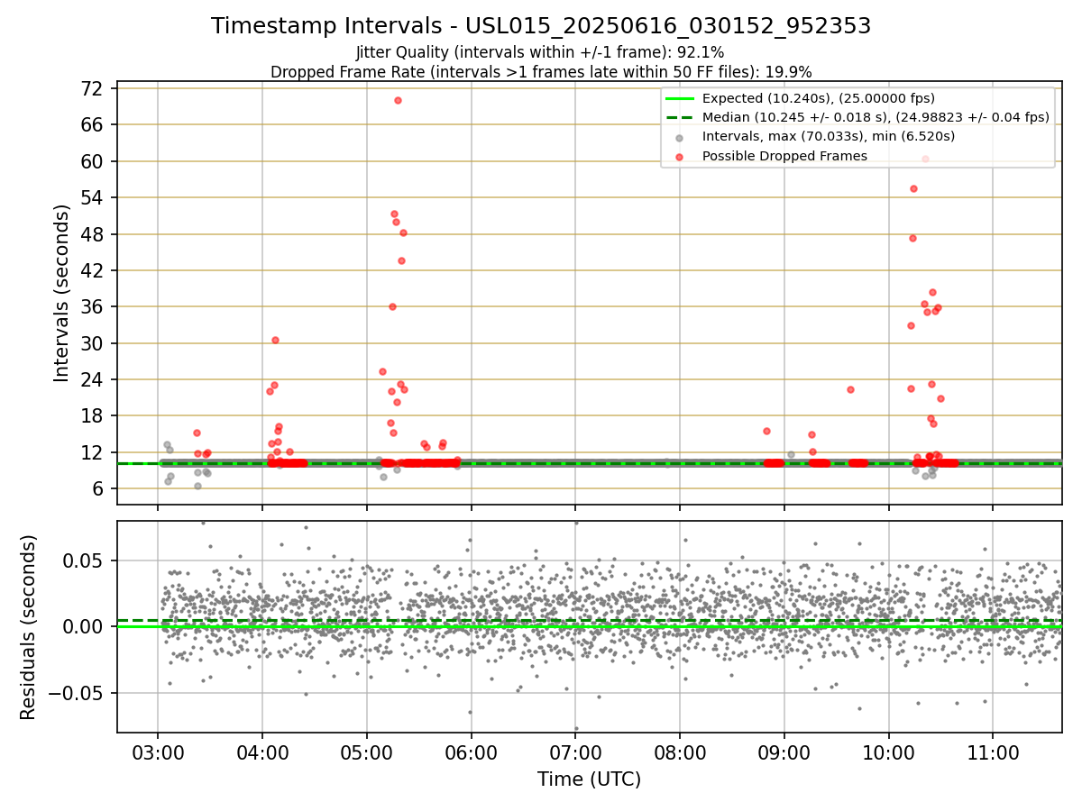The image size is (1082, 811).
Task: Click the "Intervals (seconds)" y-axis label
Action: click(61, 293)
